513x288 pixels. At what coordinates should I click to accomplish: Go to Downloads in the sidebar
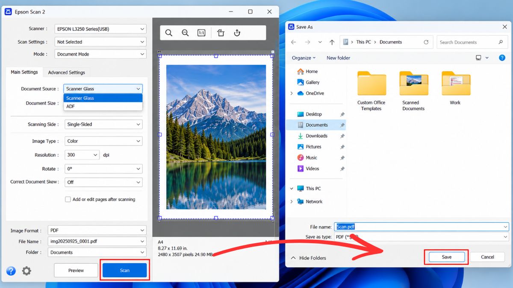312,136
